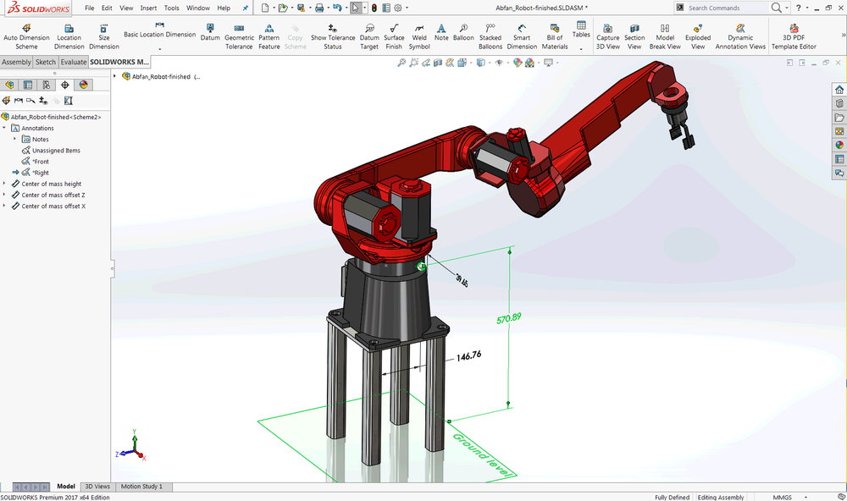Open the Tables dropdown arrow
This screenshot has width=847, height=501.
pyautogui.click(x=581, y=49)
